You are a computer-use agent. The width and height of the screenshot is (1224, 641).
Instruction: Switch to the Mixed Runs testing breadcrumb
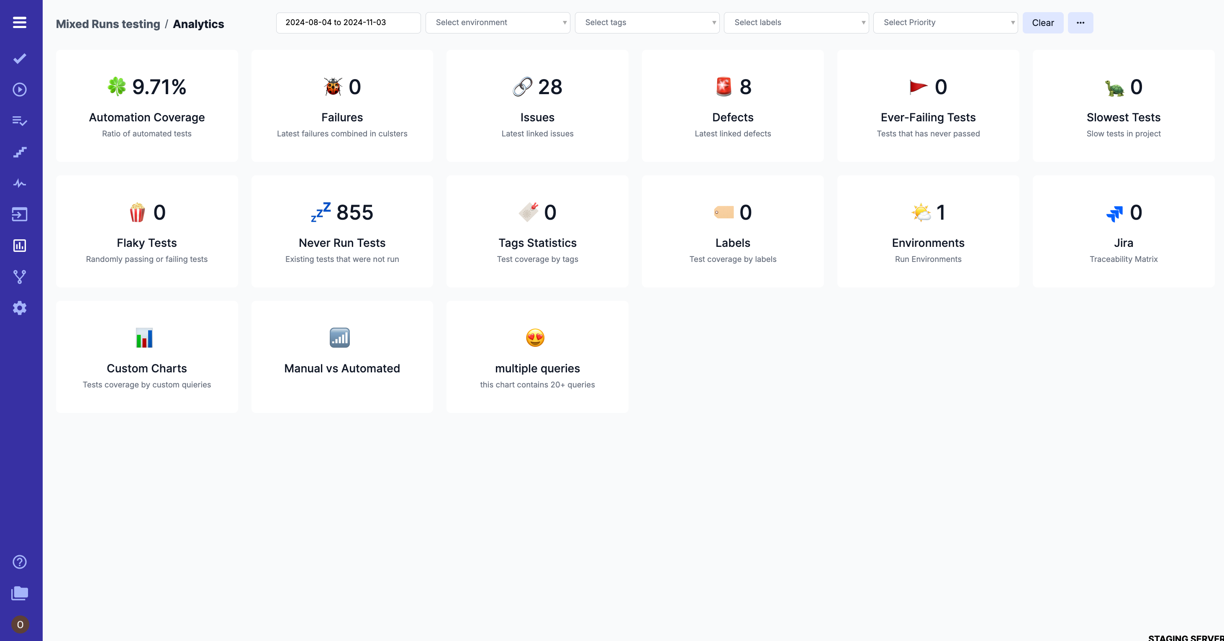108,23
